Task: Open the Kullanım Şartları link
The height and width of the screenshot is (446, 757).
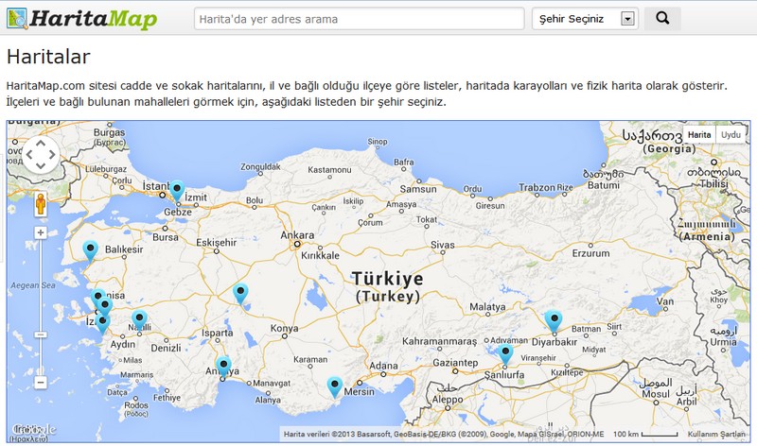Action: click(716, 434)
